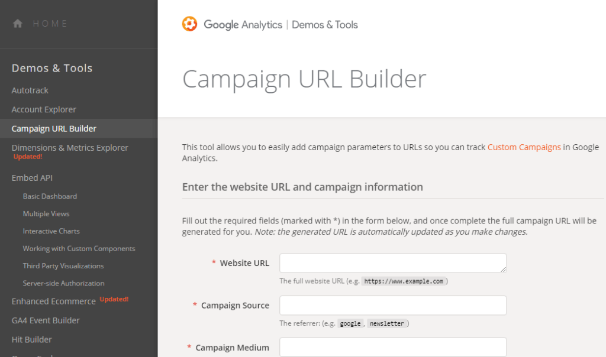Go to Enhanced Ecommerce demo
Screen dimensions: 606x357
[x=53, y=301]
